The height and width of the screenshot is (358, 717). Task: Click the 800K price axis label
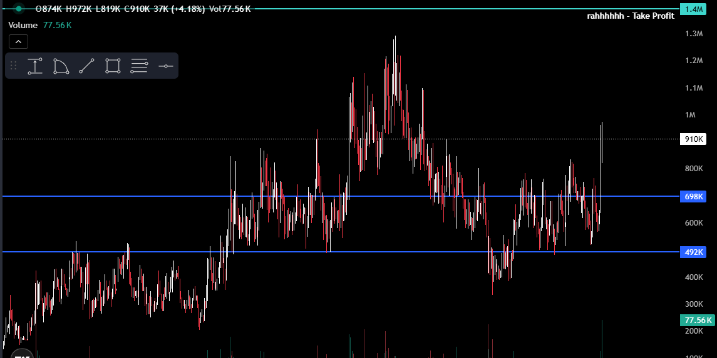694,169
